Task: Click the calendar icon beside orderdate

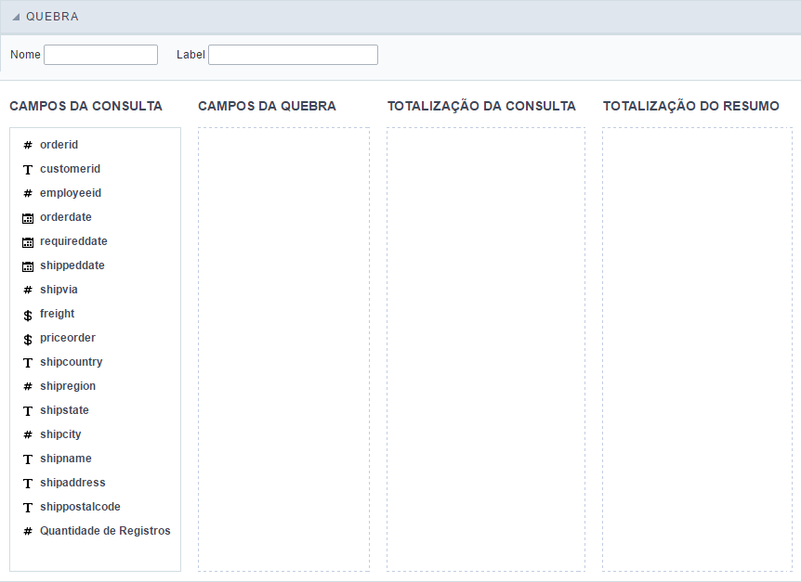Action: tap(28, 218)
